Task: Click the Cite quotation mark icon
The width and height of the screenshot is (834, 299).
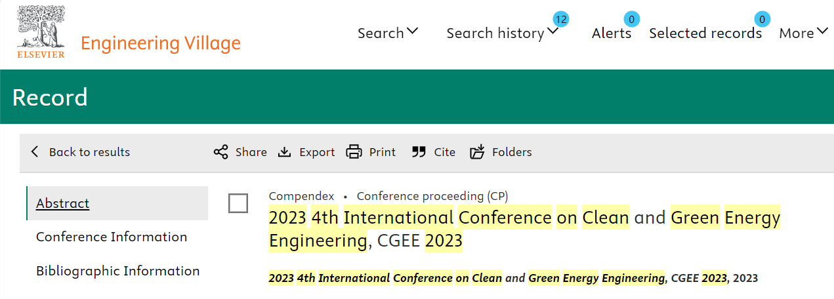Action: click(x=419, y=152)
